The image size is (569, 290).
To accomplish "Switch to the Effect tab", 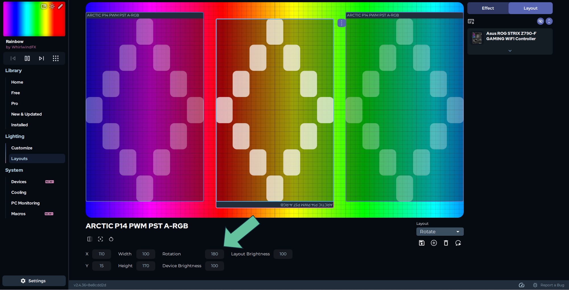I will click(488, 8).
